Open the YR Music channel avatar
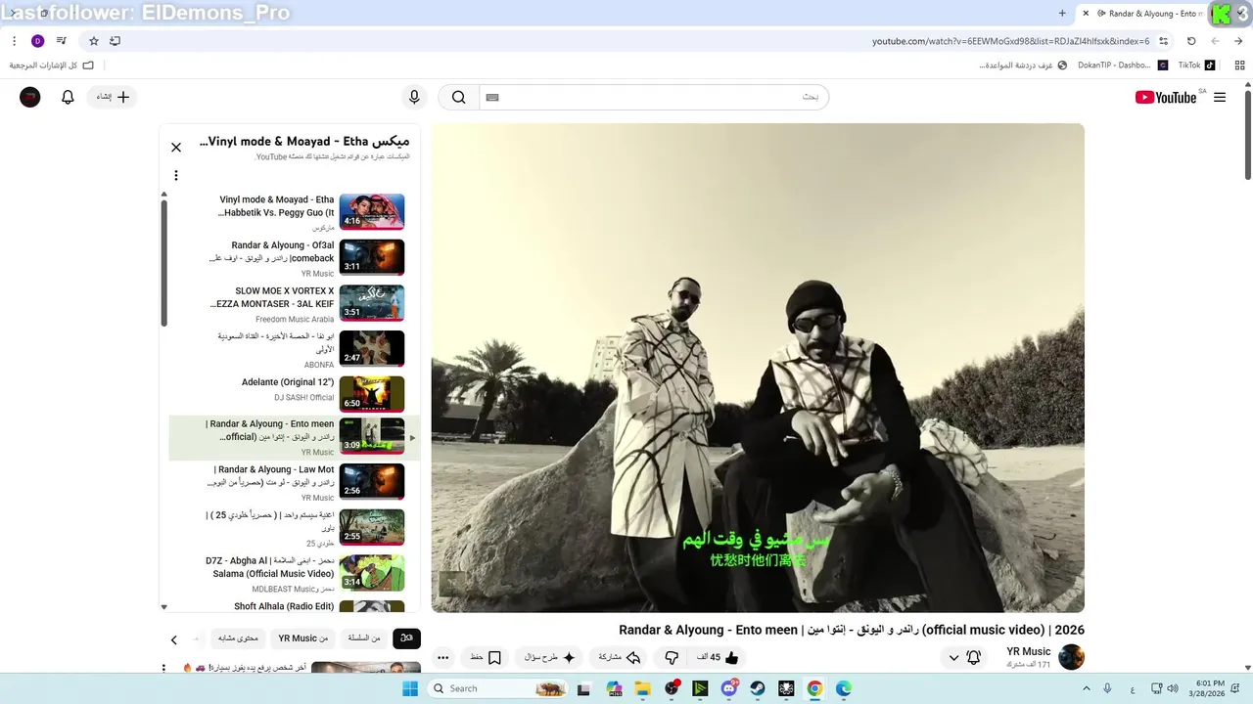The height and width of the screenshot is (704, 1253). click(x=1071, y=657)
